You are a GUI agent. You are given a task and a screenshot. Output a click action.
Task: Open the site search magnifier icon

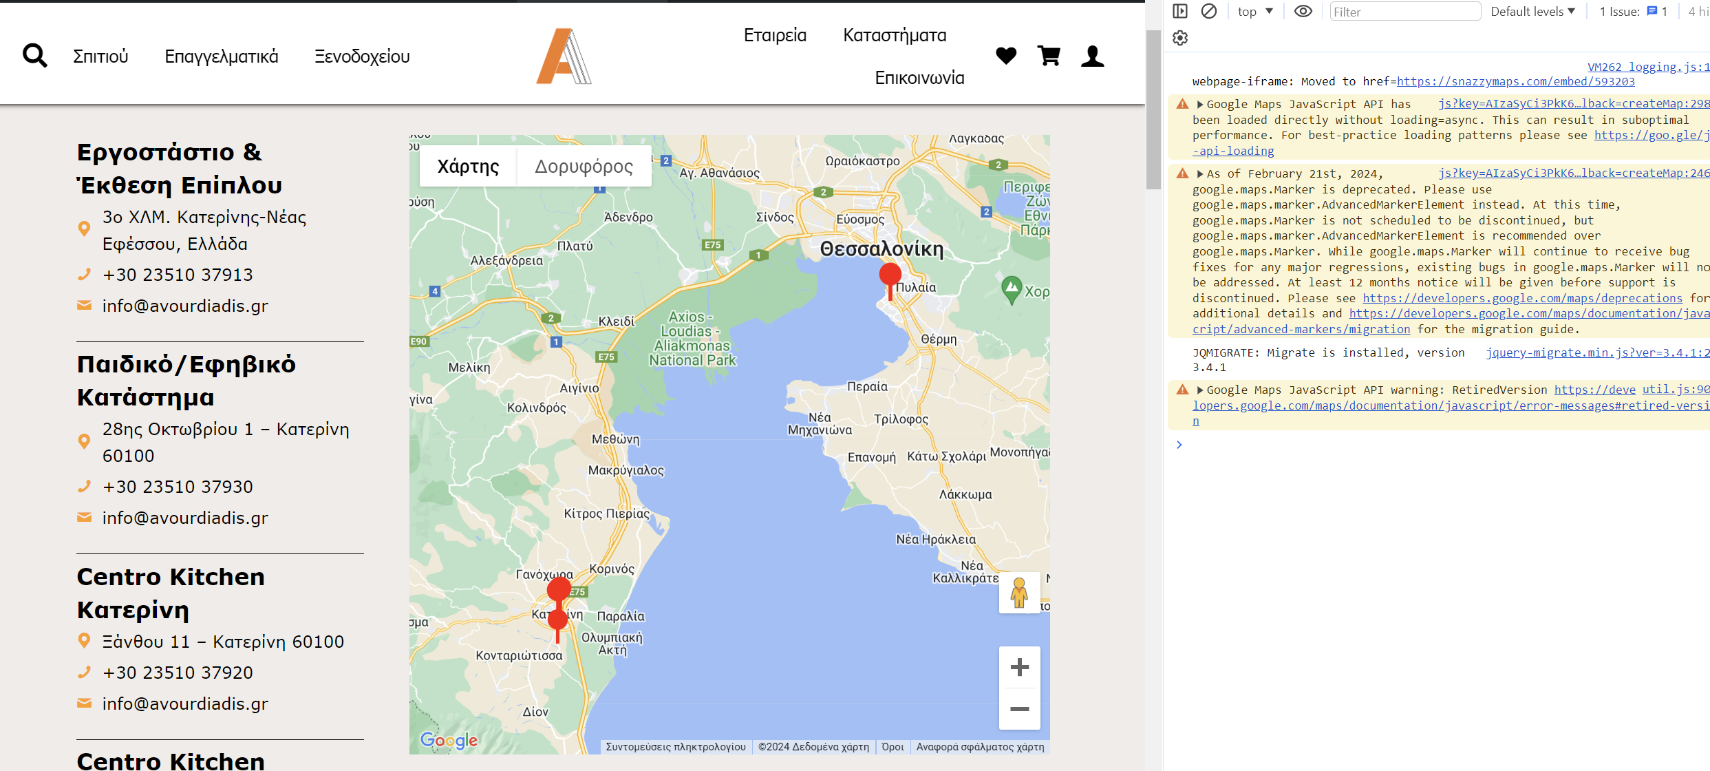[35, 56]
